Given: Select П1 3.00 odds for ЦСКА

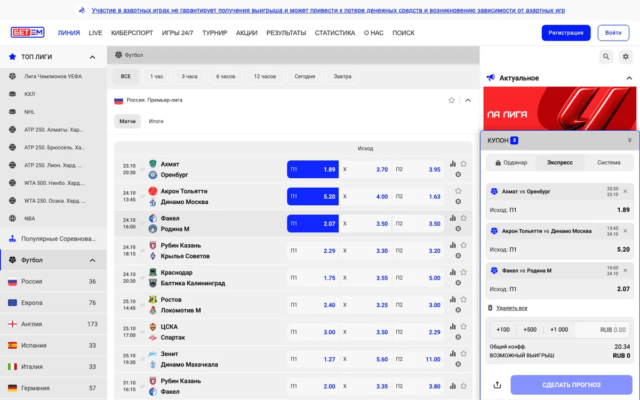Looking at the screenshot, I should click(313, 332).
